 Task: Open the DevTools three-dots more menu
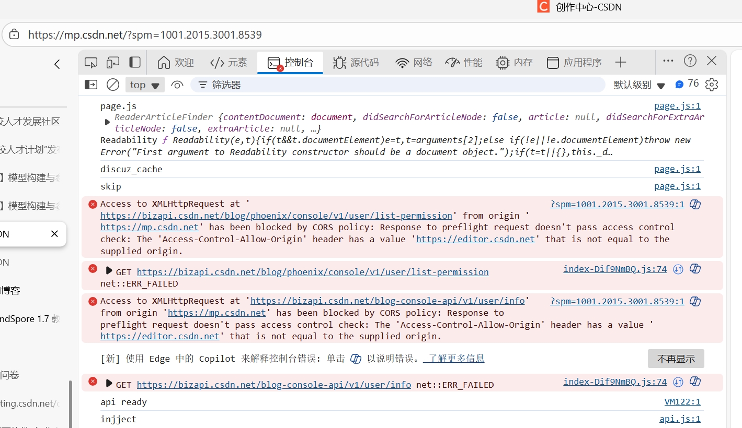click(668, 61)
